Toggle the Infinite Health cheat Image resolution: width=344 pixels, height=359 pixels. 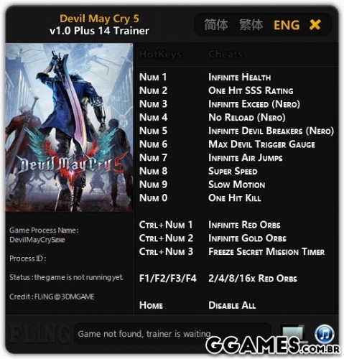click(239, 78)
